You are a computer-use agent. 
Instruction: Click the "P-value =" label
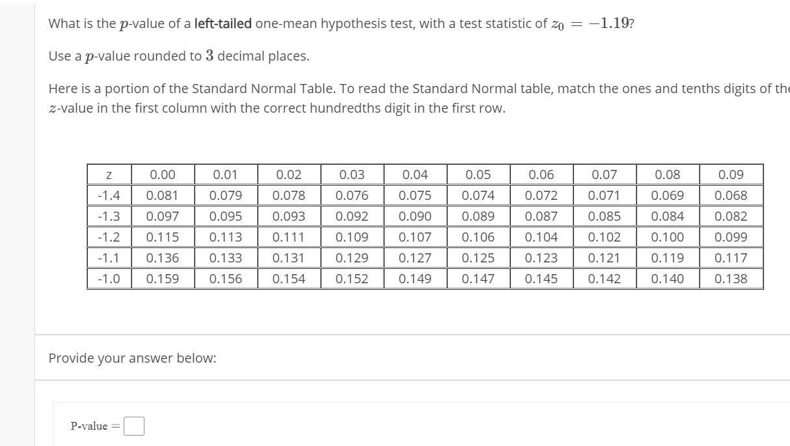pyautogui.click(x=96, y=426)
